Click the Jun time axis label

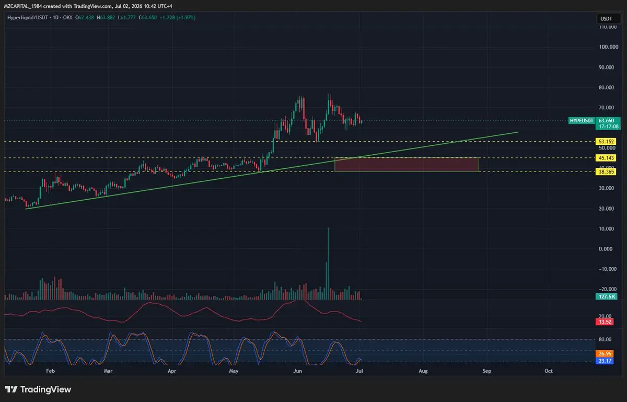coord(298,371)
